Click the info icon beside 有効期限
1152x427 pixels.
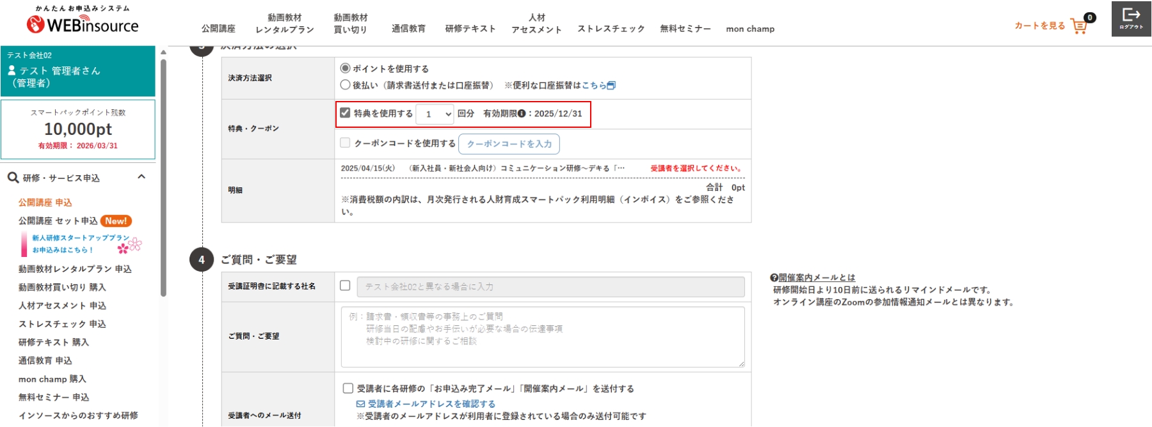(x=522, y=114)
